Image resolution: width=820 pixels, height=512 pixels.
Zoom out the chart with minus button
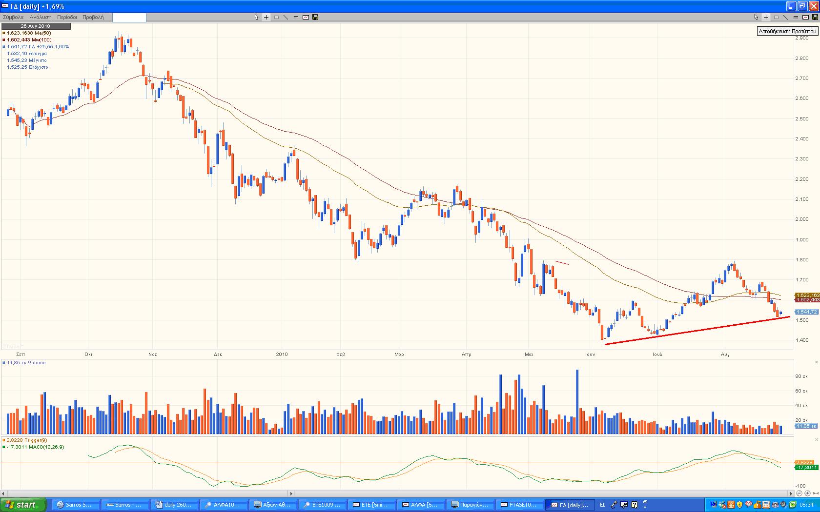click(799, 493)
